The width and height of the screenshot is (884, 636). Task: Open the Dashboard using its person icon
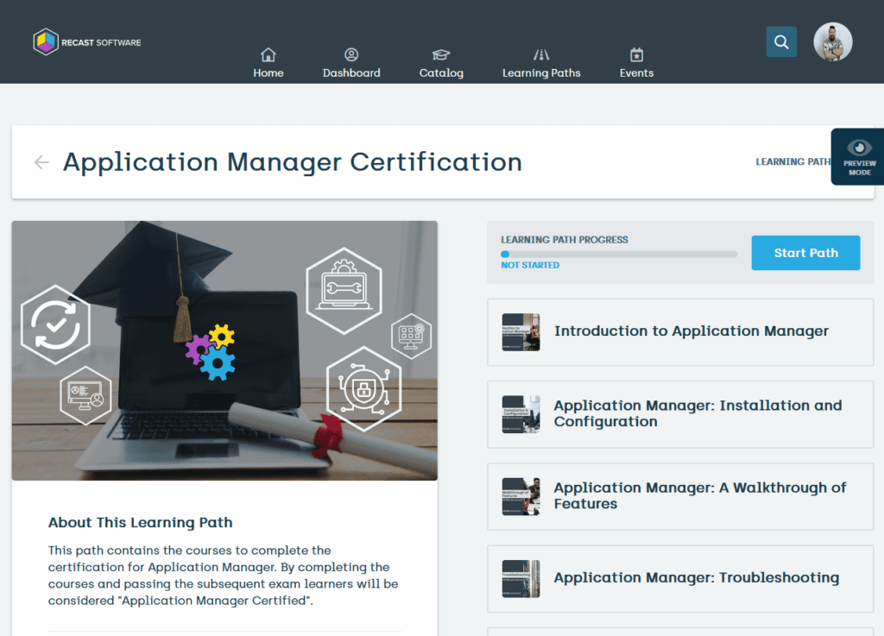coord(351,54)
